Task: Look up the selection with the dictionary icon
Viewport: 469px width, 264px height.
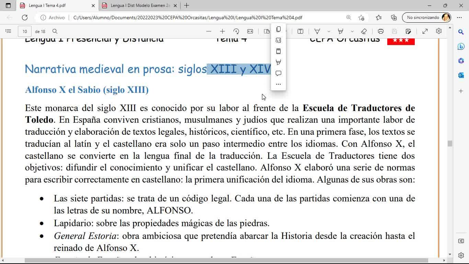Action: (278, 51)
